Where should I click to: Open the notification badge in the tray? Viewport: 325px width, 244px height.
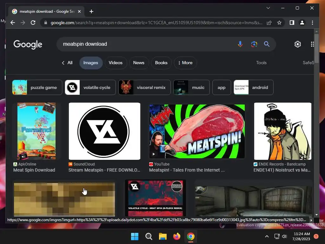[x=316, y=236]
